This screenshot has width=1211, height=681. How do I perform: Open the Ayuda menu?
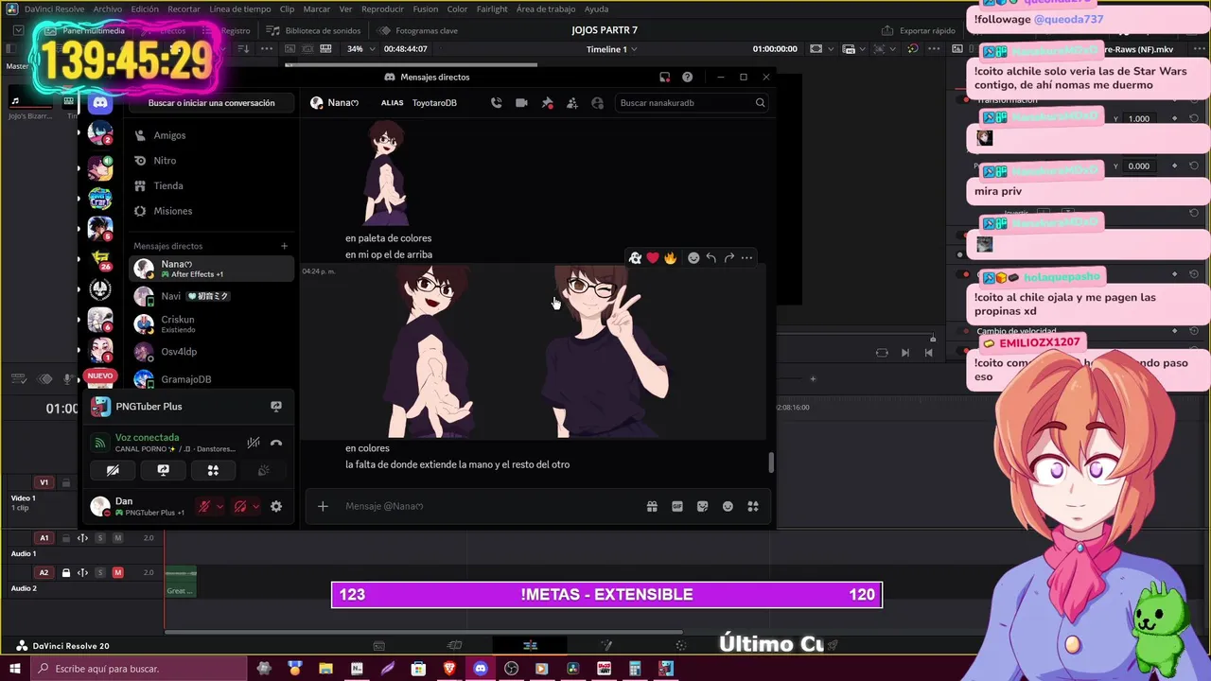(596, 9)
